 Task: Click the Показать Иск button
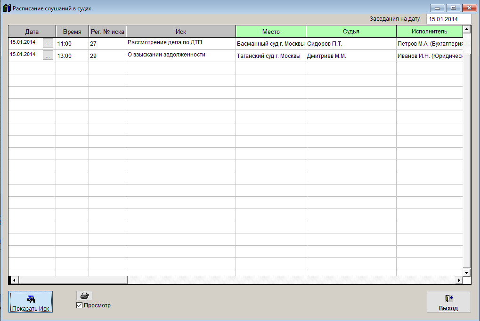31,302
